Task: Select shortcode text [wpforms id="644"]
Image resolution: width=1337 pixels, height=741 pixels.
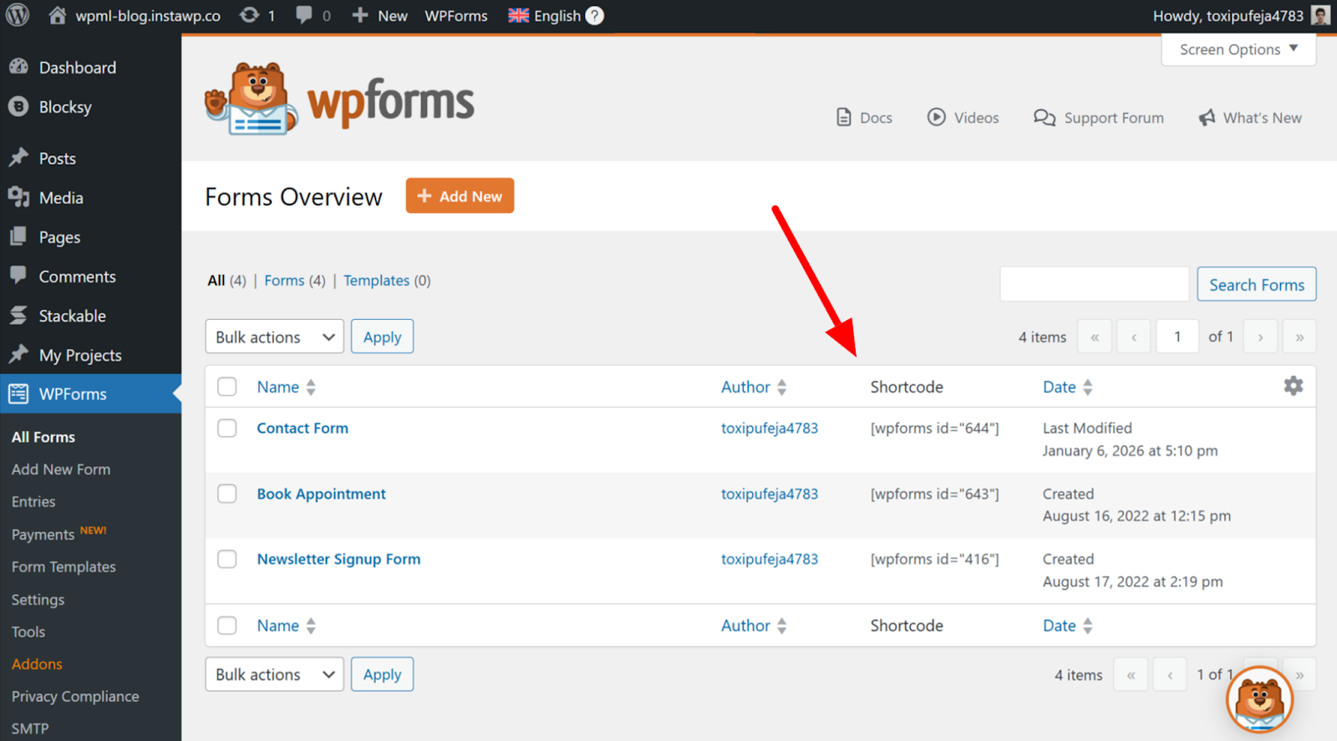Action: pos(934,428)
